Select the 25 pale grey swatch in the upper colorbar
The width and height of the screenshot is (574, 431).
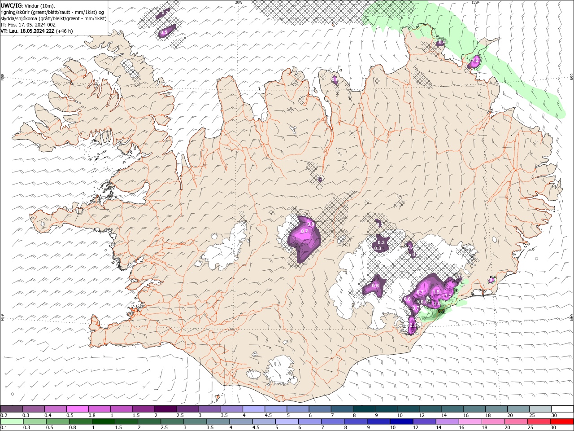pos(540,409)
